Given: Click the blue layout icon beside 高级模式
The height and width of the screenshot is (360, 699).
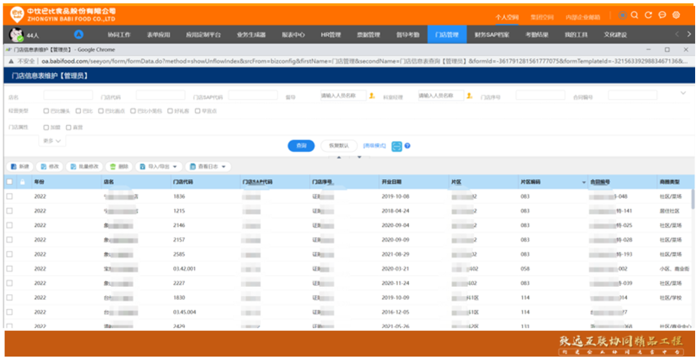Looking at the screenshot, I should [x=397, y=146].
